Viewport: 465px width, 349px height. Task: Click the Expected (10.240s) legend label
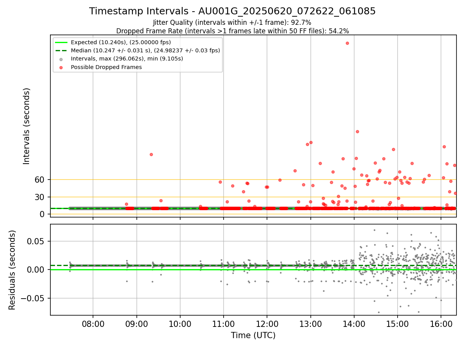click(x=121, y=42)
